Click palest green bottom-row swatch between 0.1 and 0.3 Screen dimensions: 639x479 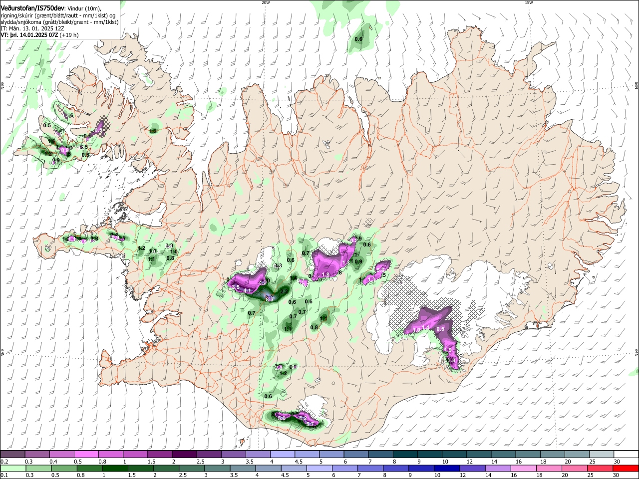click(x=13, y=468)
